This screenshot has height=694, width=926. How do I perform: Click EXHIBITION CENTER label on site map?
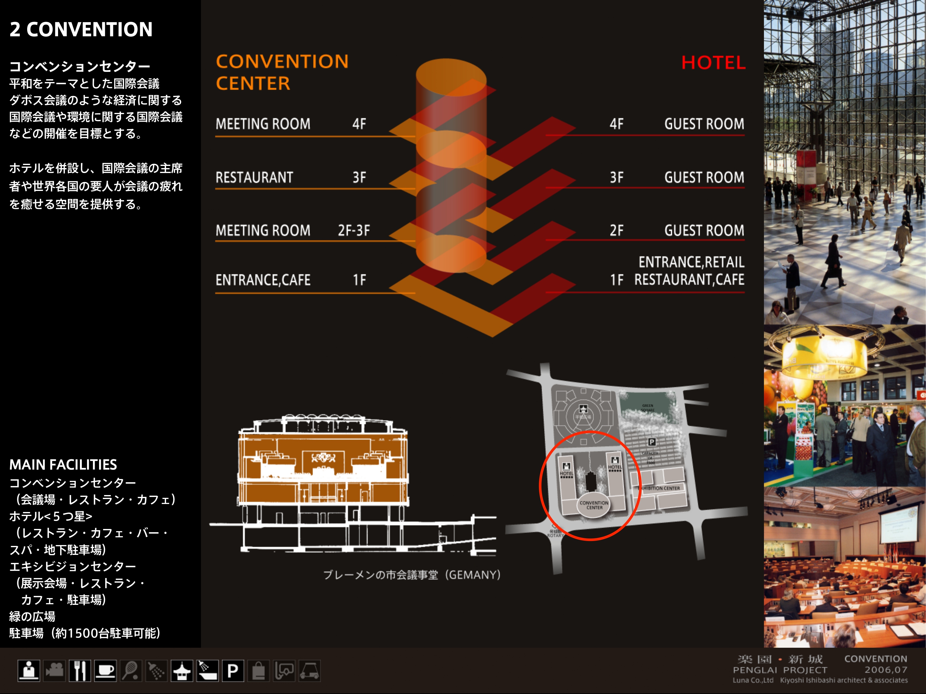[660, 488]
